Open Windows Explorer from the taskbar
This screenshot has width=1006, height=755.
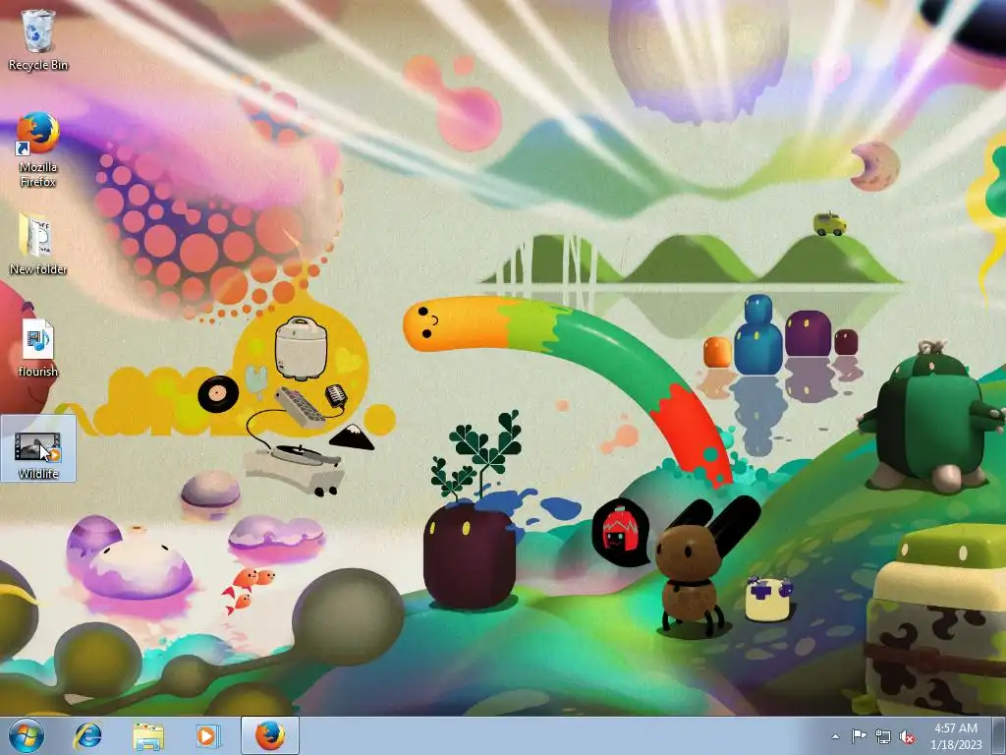[148, 735]
